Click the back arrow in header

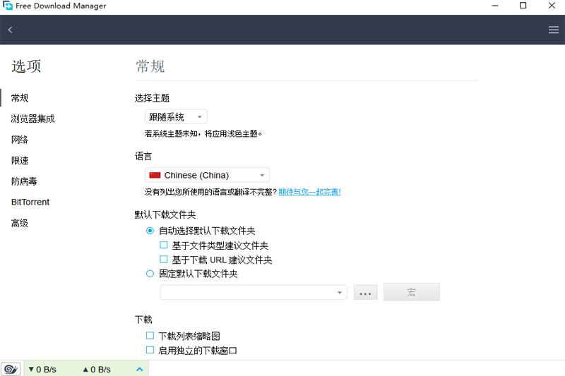(x=10, y=30)
